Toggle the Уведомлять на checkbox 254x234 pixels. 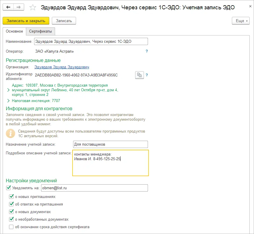click(x=8, y=188)
